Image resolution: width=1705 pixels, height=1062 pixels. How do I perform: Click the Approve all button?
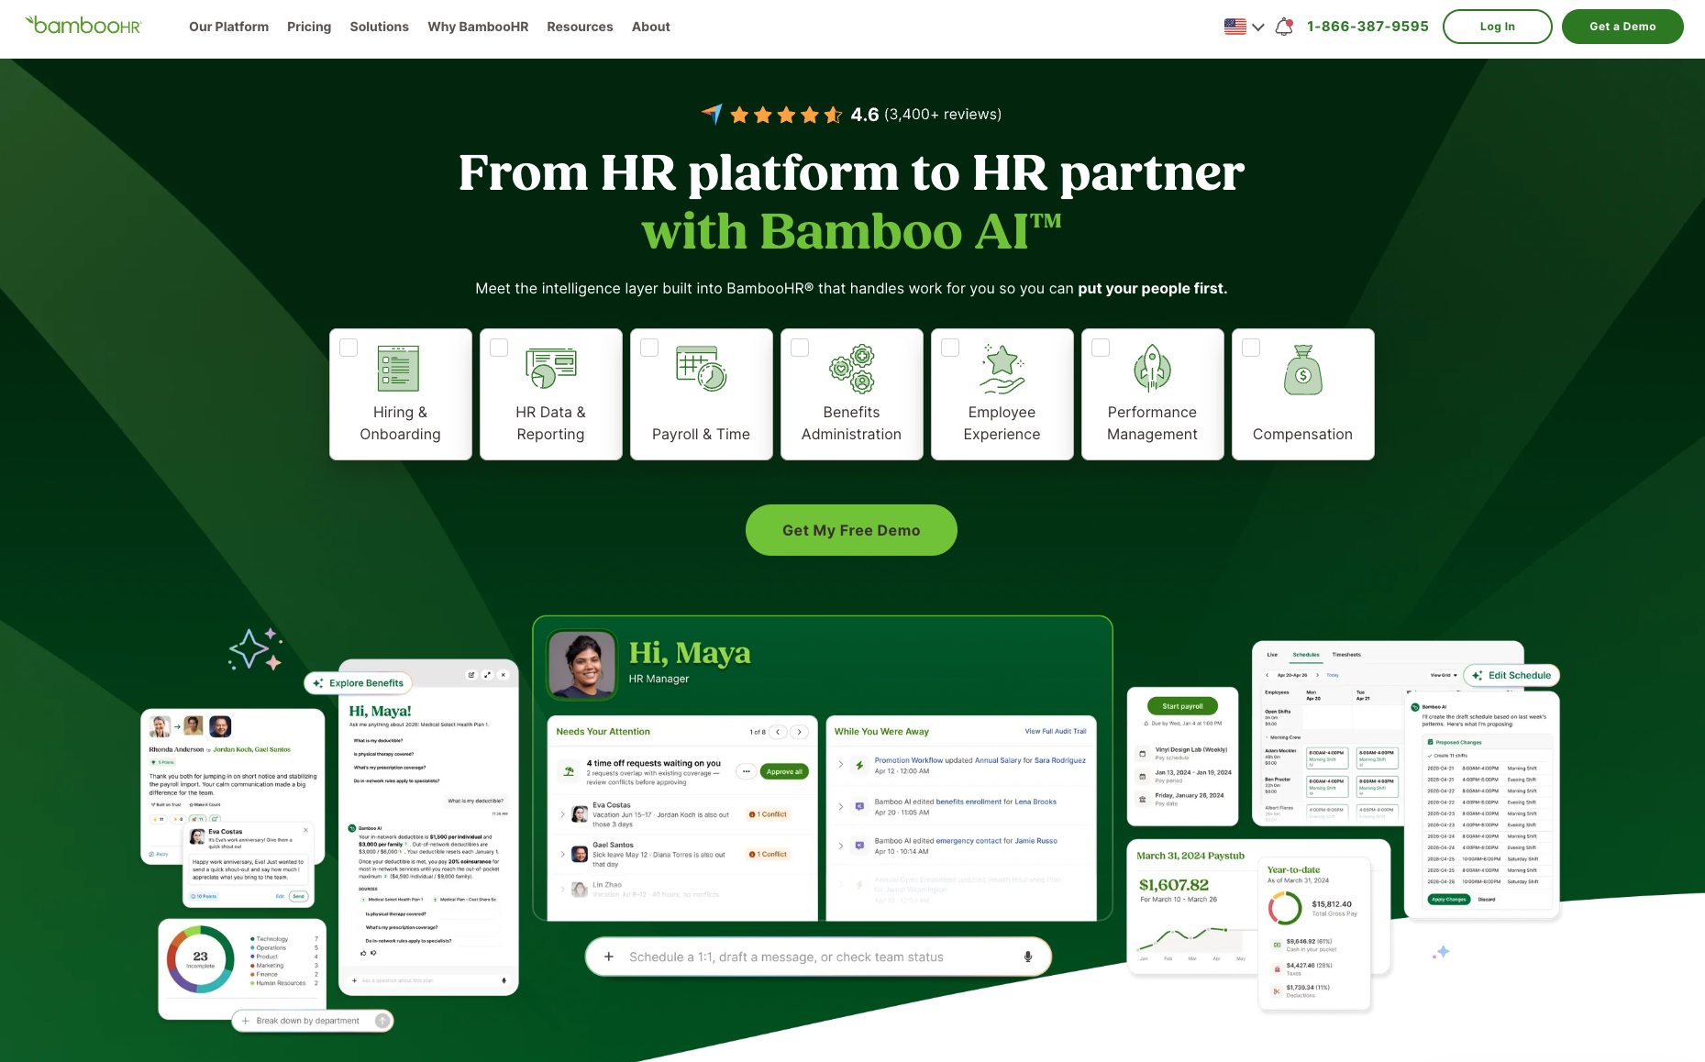(784, 771)
